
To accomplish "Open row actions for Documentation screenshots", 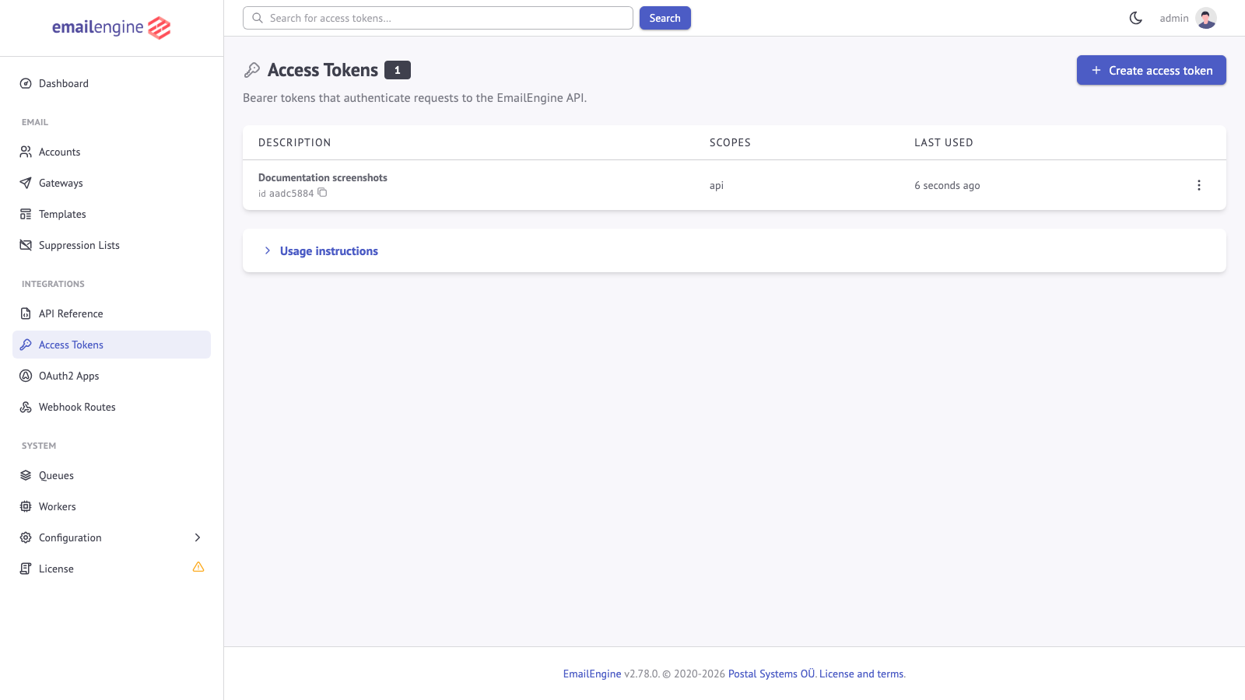I will tap(1198, 185).
